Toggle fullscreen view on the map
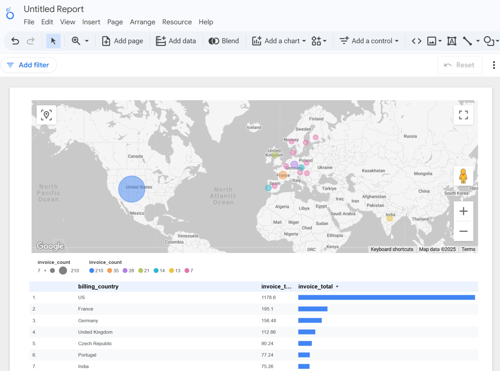 [463, 115]
